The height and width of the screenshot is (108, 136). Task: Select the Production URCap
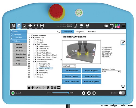20,51
